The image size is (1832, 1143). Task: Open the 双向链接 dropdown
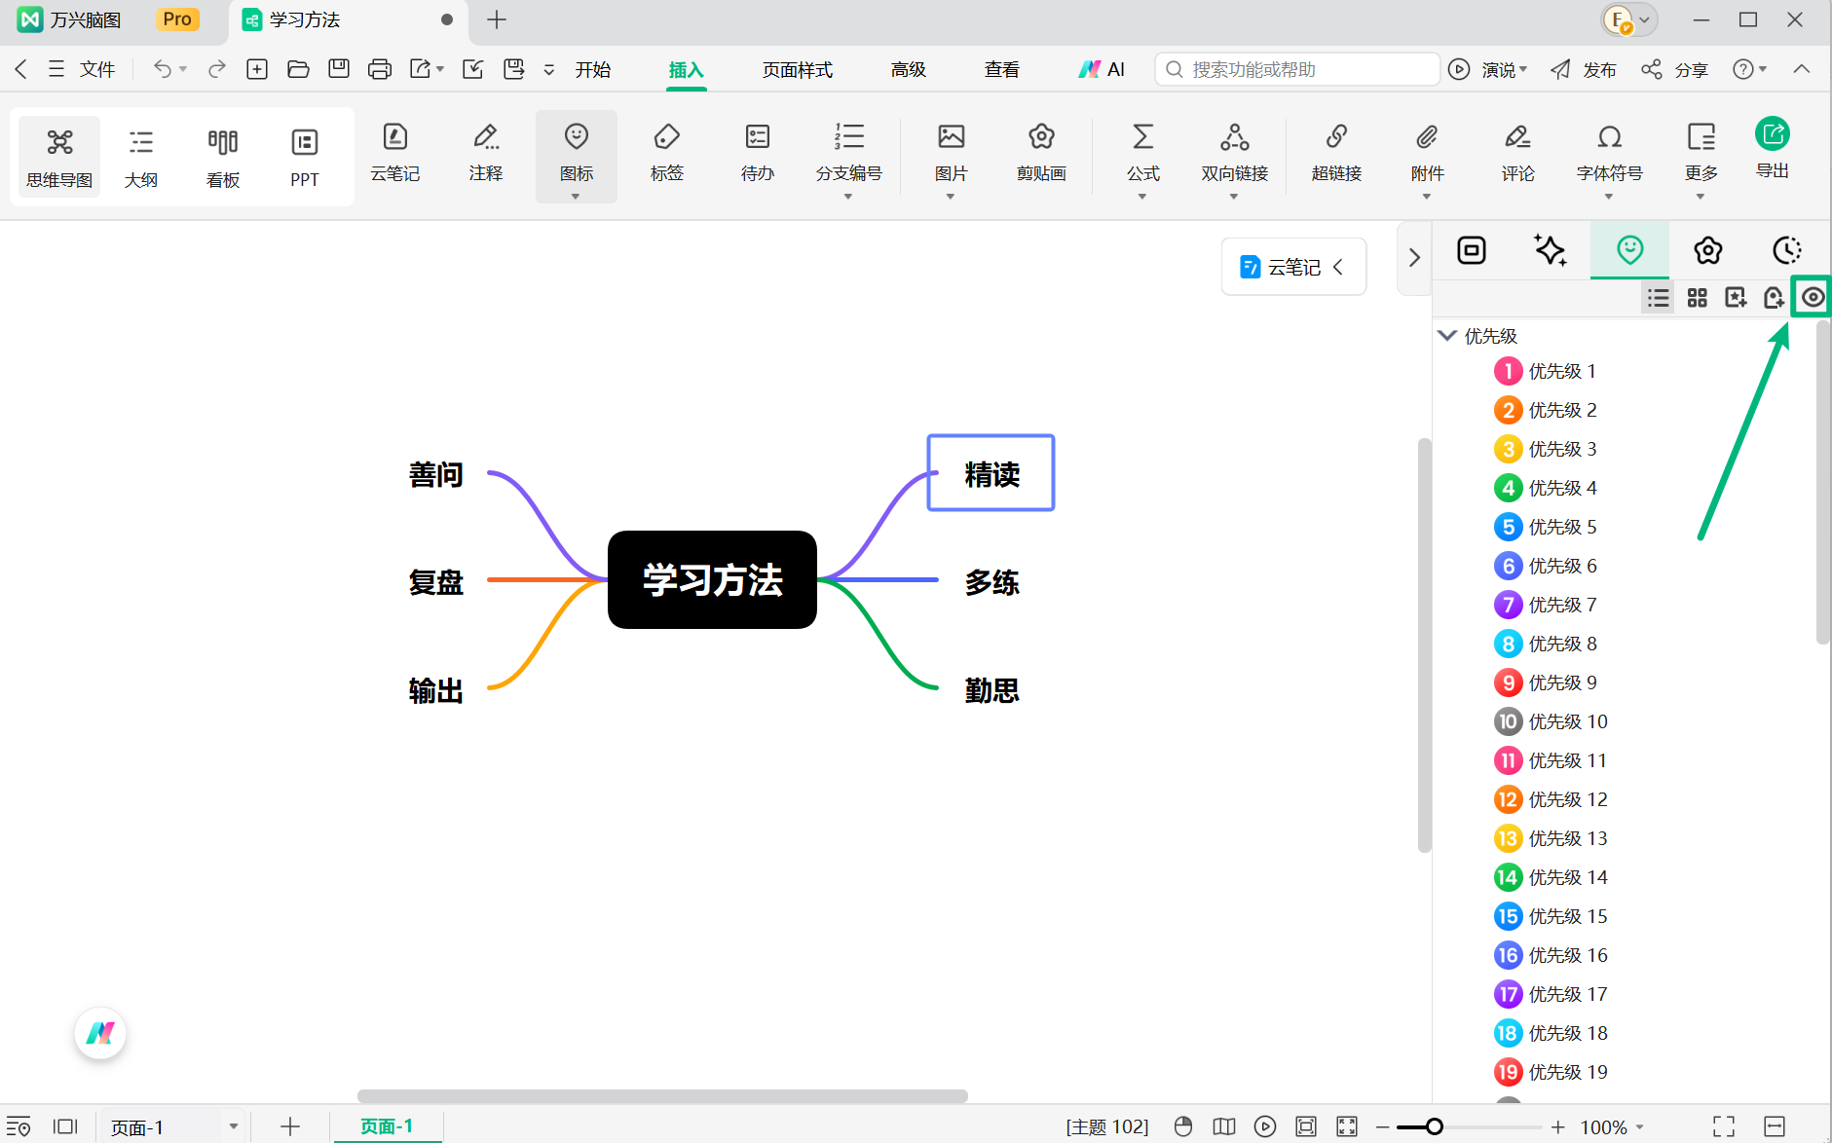tap(1234, 197)
